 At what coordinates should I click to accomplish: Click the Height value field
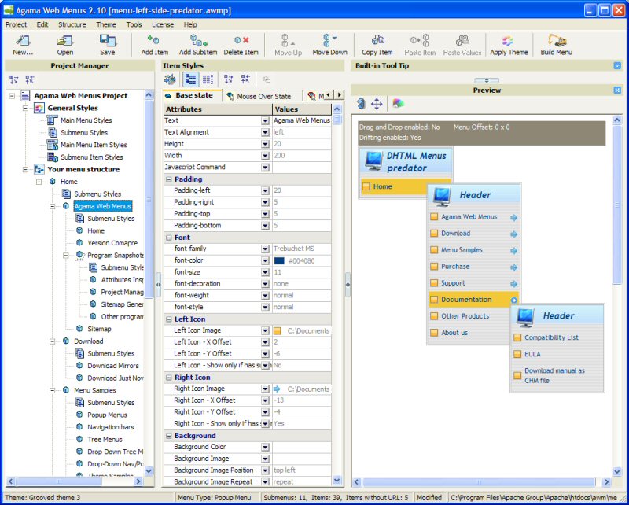tap(302, 144)
